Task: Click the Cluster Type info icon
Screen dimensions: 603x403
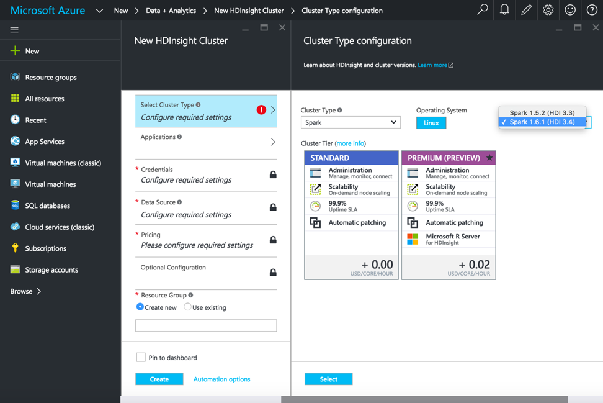Action: click(x=339, y=110)
